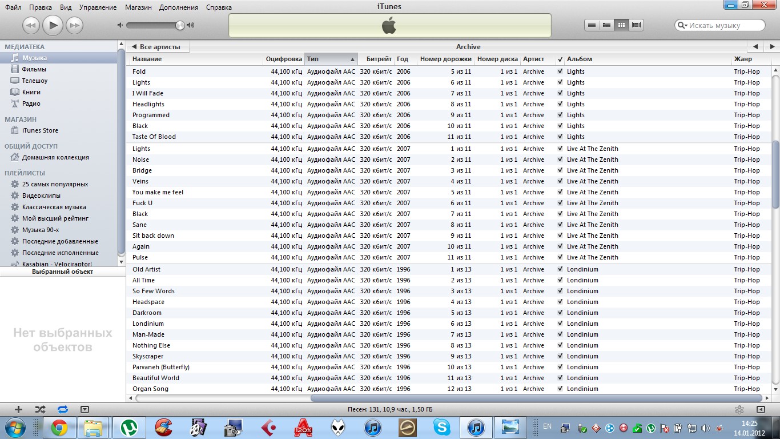Skip to the next track
Viewport: 780px width, 439px height.
[x=74, y=25]
